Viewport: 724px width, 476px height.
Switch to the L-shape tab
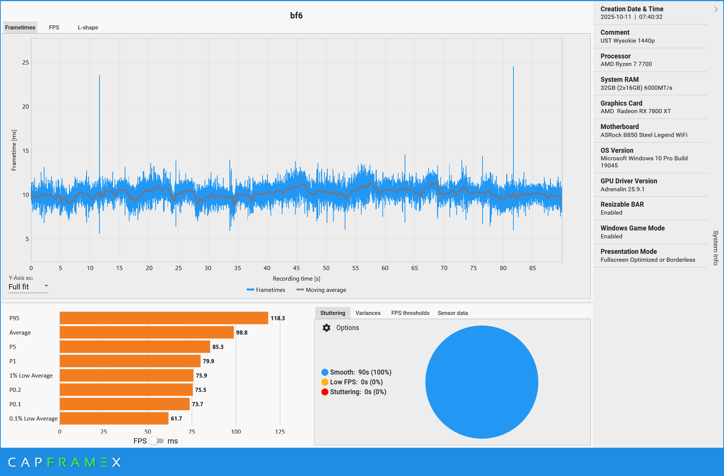(88, 28)
